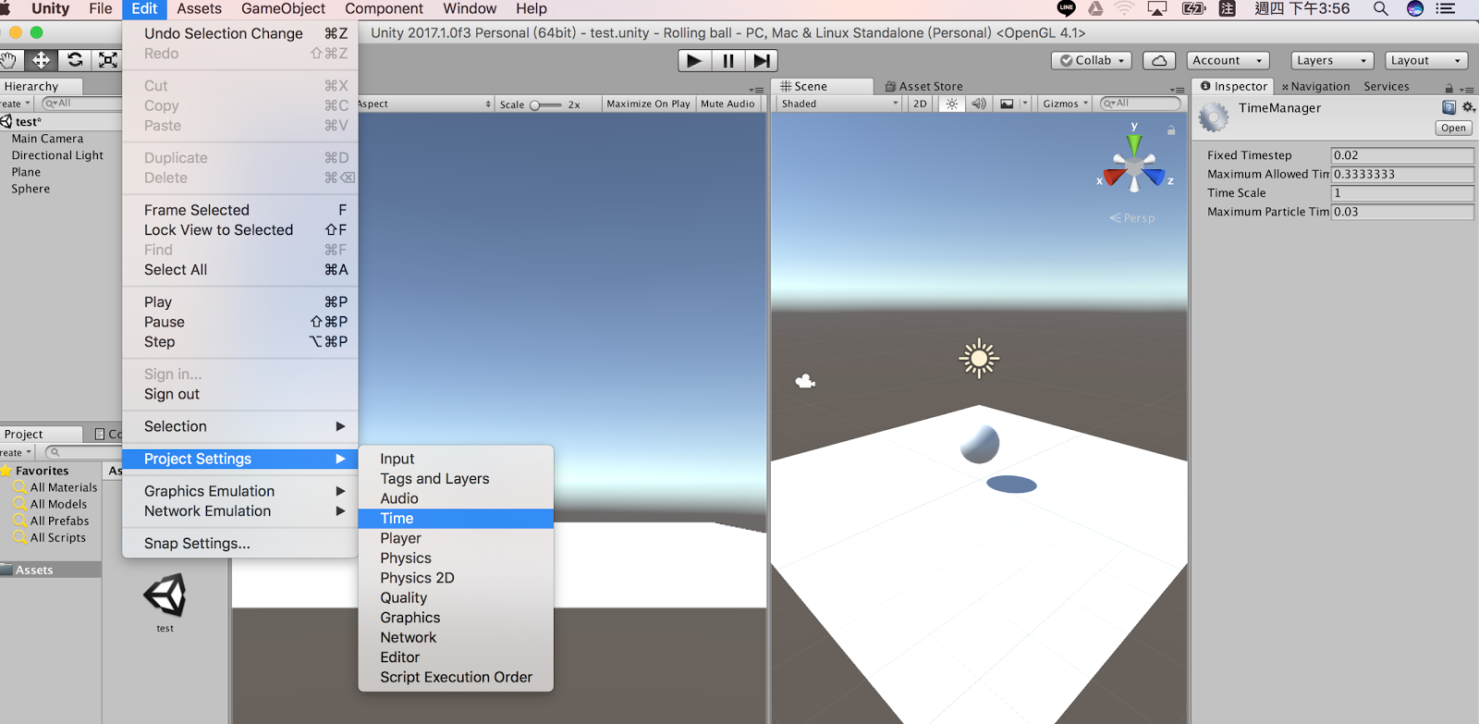Select the sun light gizmo in scene
Image resolution: width=1479 pixels, height=724 pixels.
[x=979, y=359]
